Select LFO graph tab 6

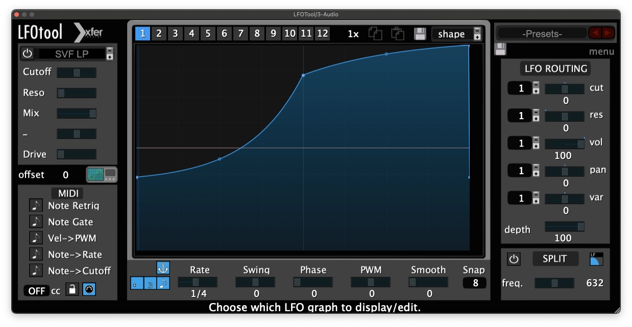(x=224, y=34)
